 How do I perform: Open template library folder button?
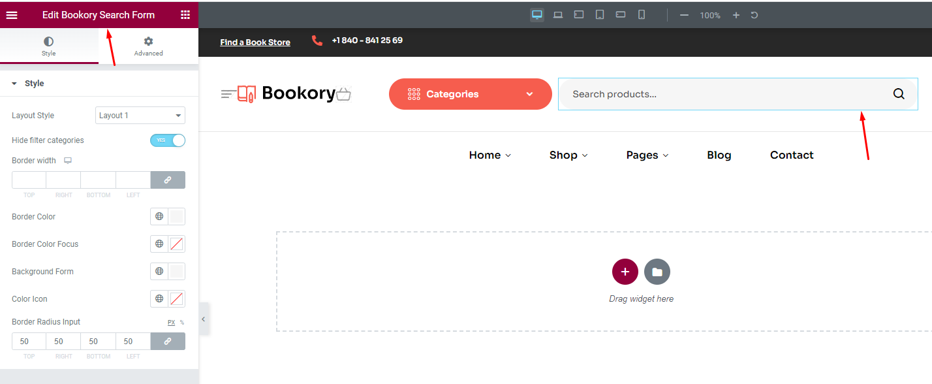[657, 272]
